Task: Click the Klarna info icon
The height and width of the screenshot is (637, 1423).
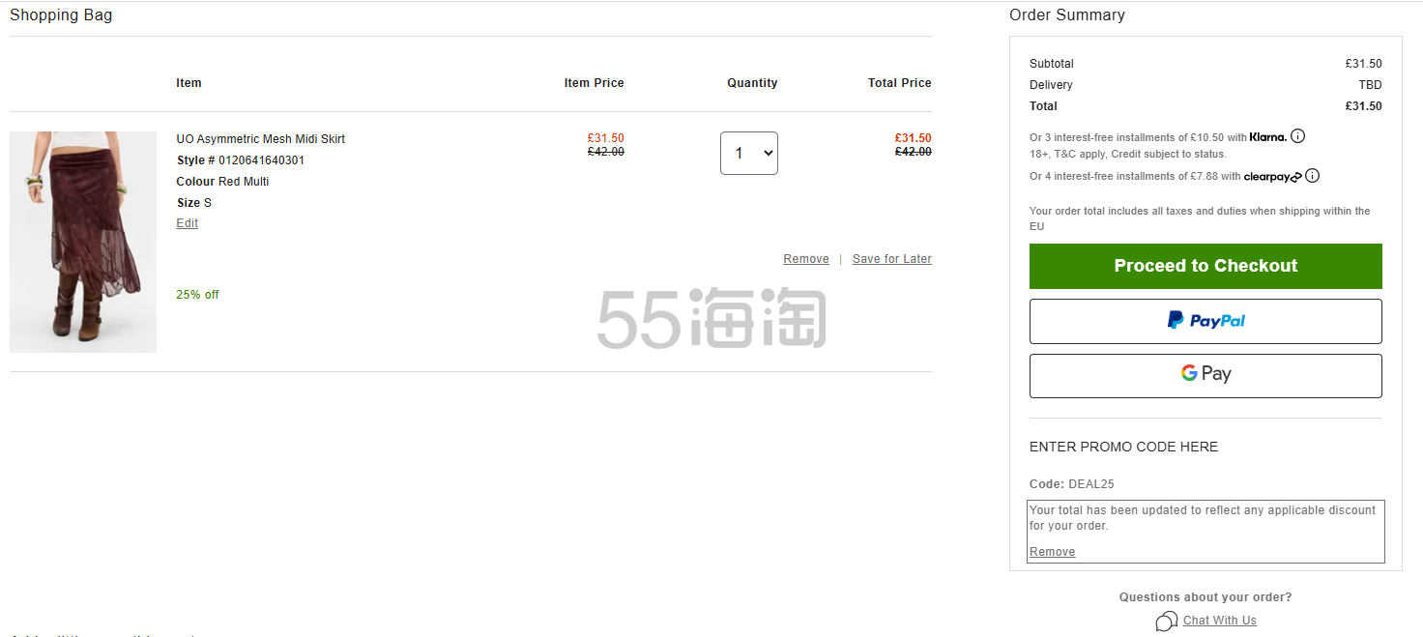Action: coord(1298,136)
